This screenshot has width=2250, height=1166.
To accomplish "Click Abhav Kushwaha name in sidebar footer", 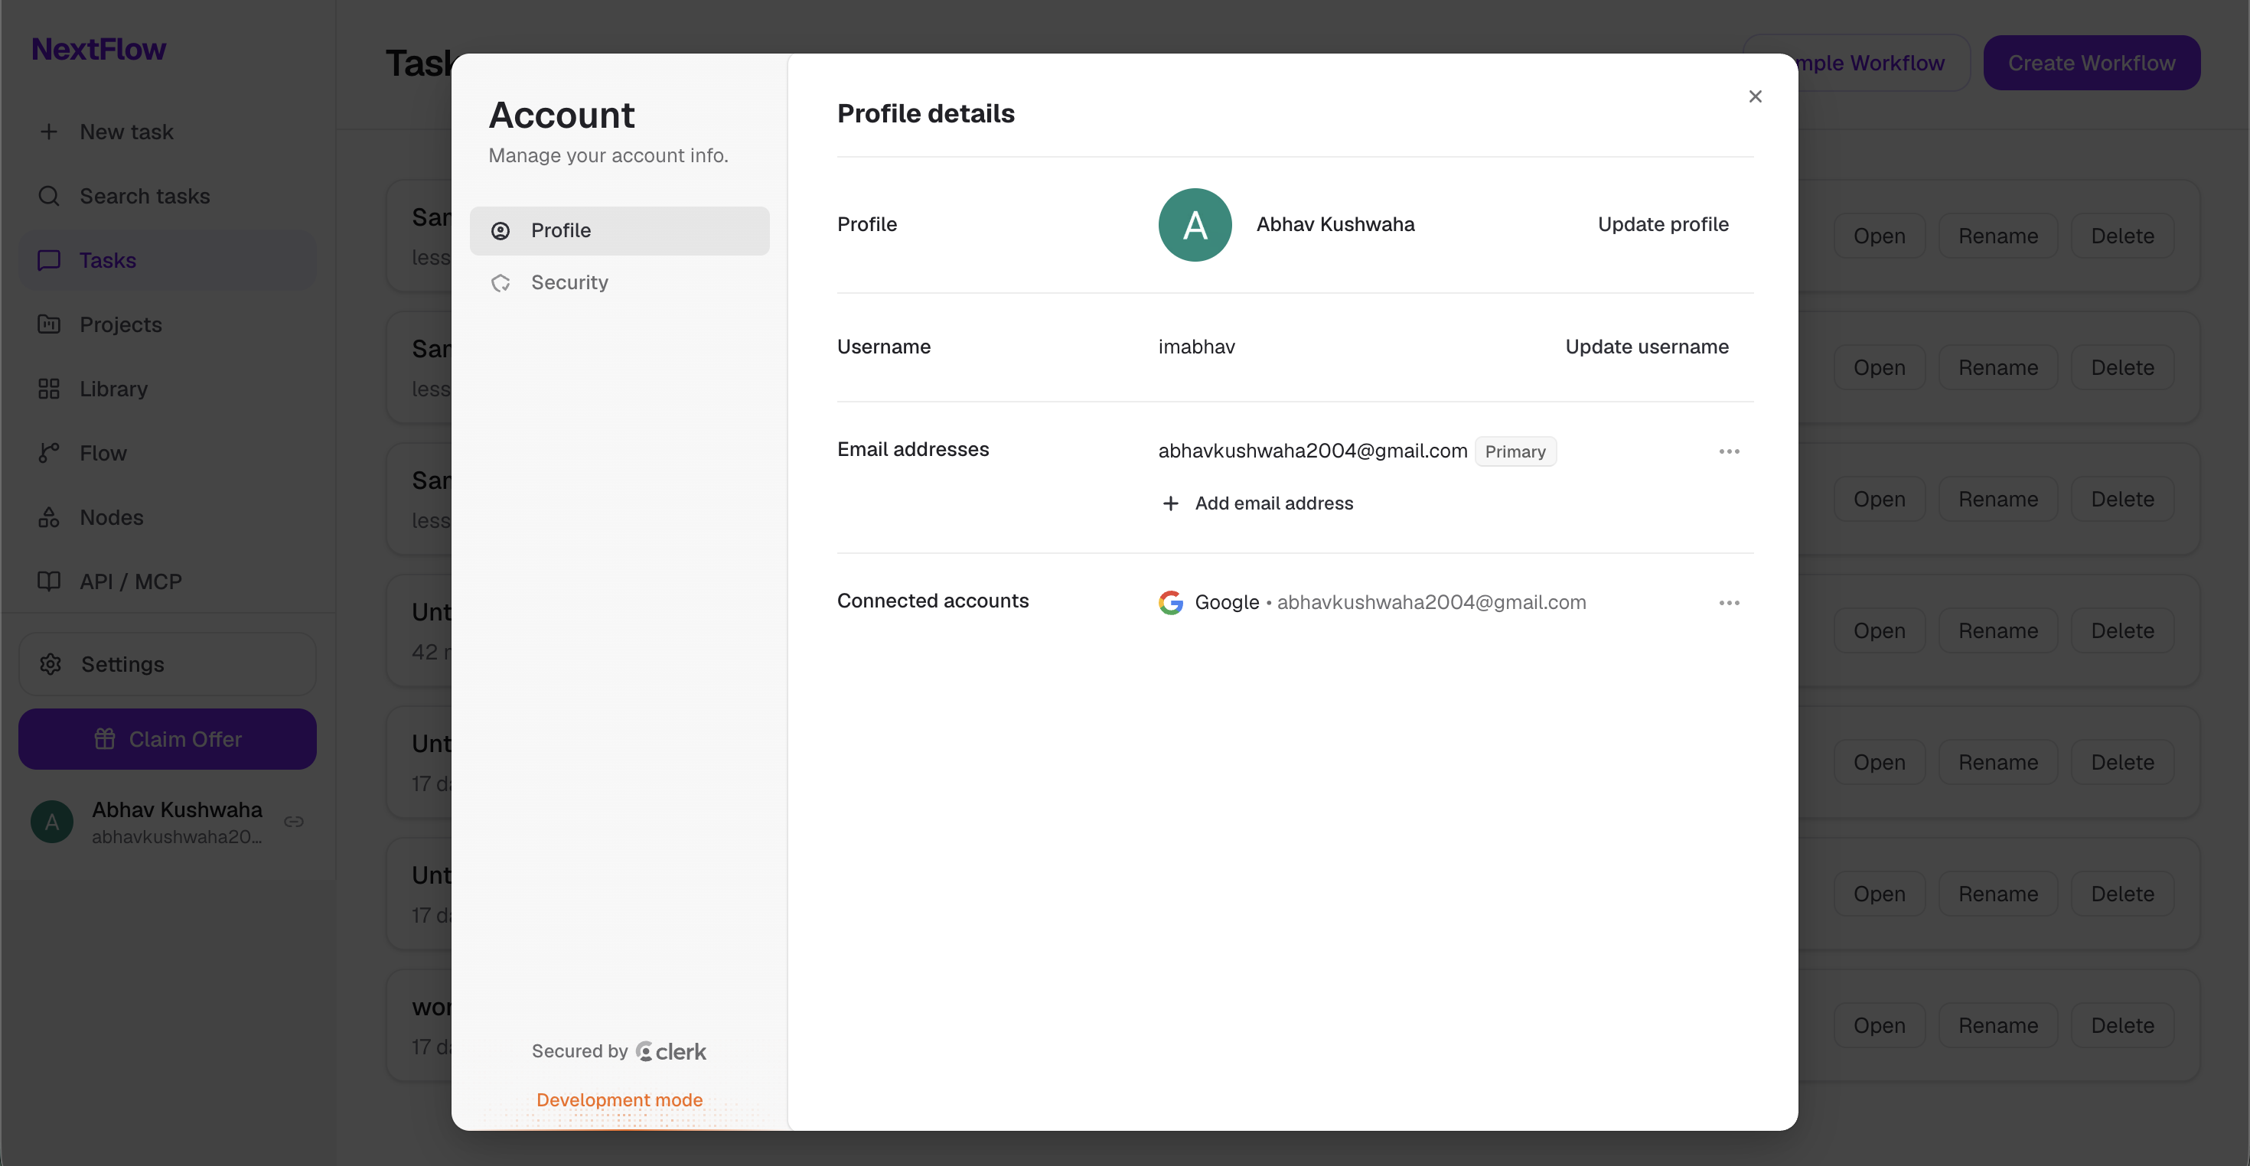I will 177,809.
